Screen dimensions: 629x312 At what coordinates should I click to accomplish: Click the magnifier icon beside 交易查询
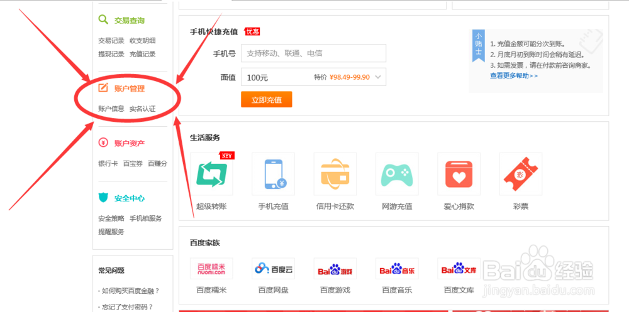tap(104, 19)
